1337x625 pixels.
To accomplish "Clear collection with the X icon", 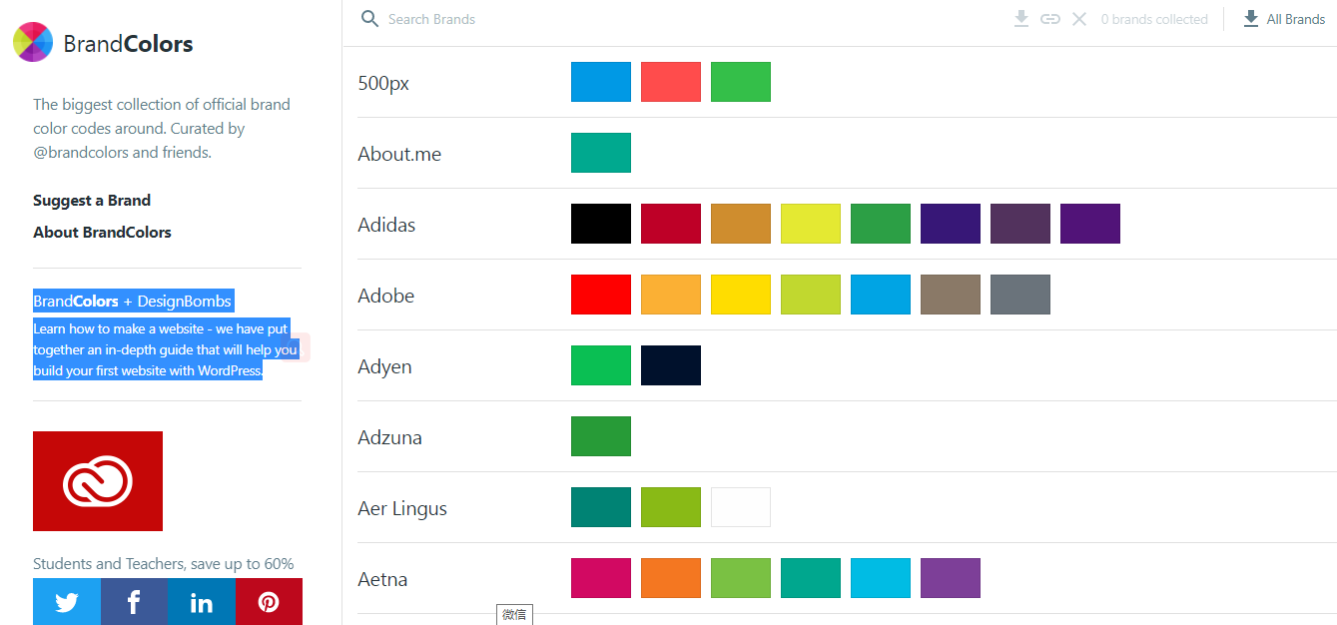I will (1079, 19).
